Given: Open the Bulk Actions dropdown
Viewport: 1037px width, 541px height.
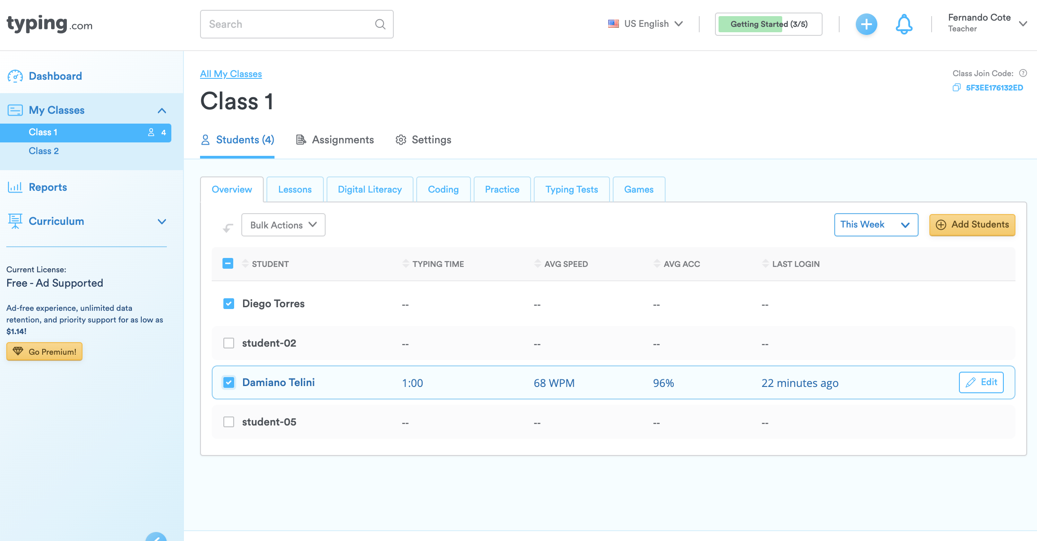Looking at the screenshot, I should click(283, 225).
